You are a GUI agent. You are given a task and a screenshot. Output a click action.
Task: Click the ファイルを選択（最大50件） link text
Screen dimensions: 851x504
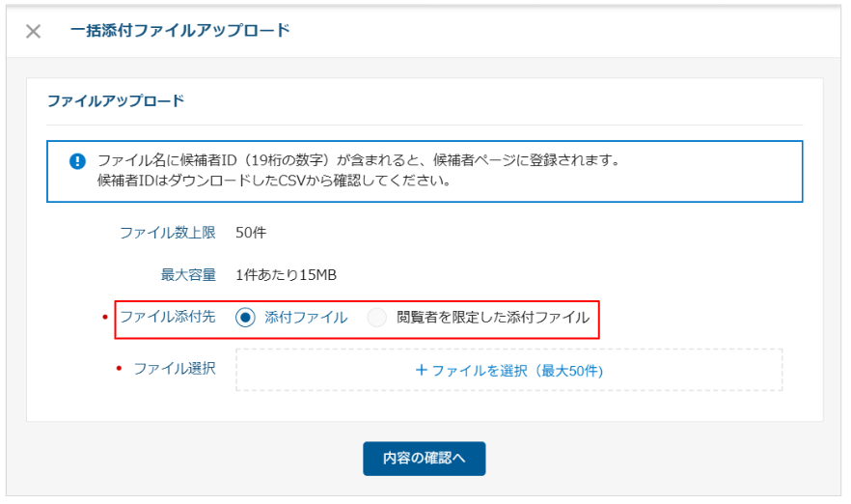[517, 370]
